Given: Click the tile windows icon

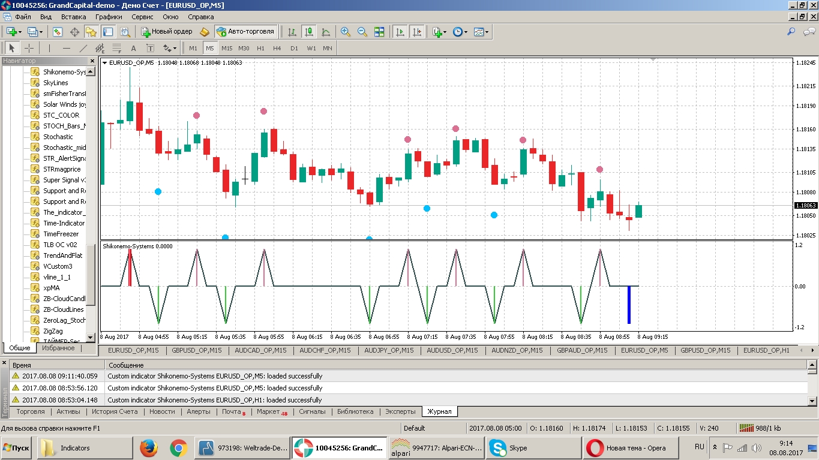Looking at the screenshot, I should coord(379,32).
